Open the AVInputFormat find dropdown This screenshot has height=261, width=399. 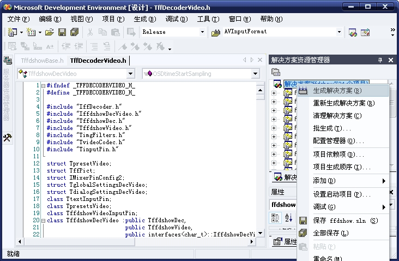tap(339, 32)
